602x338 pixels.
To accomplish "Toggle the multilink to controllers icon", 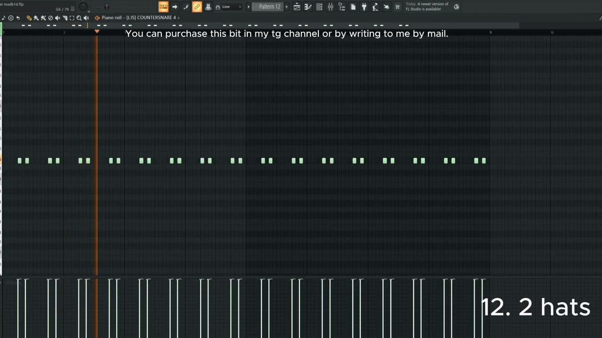I will pyautogui.click(x=197, y=7).
